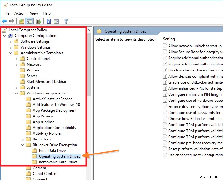The image size is (223, 180).
Task: Click the Export List toolbar icon
Action: pyautogui.click(x=39, y=21)
